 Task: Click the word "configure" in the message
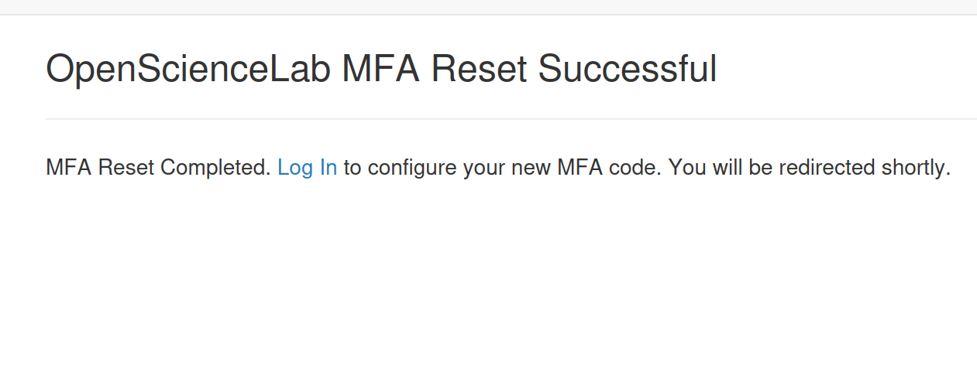coord(412,167)
